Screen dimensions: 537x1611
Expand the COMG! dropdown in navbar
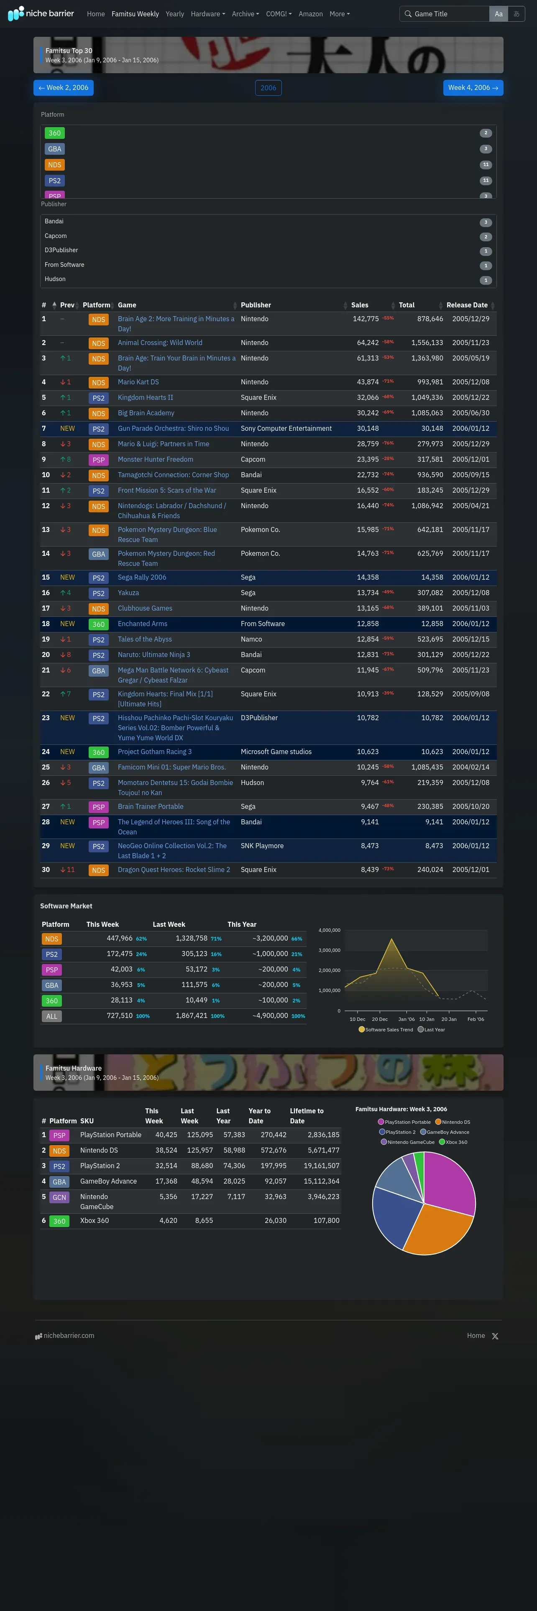point(279,14)
